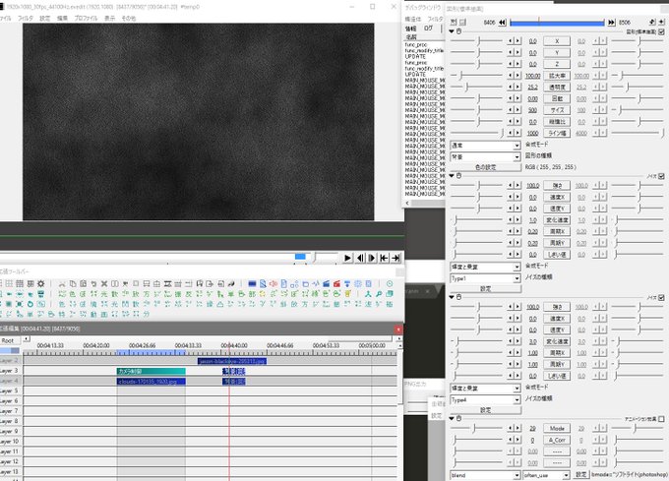Open フィルタ menu in main window
This screenshot has height=481, width=669.
[x=26, y=19]
